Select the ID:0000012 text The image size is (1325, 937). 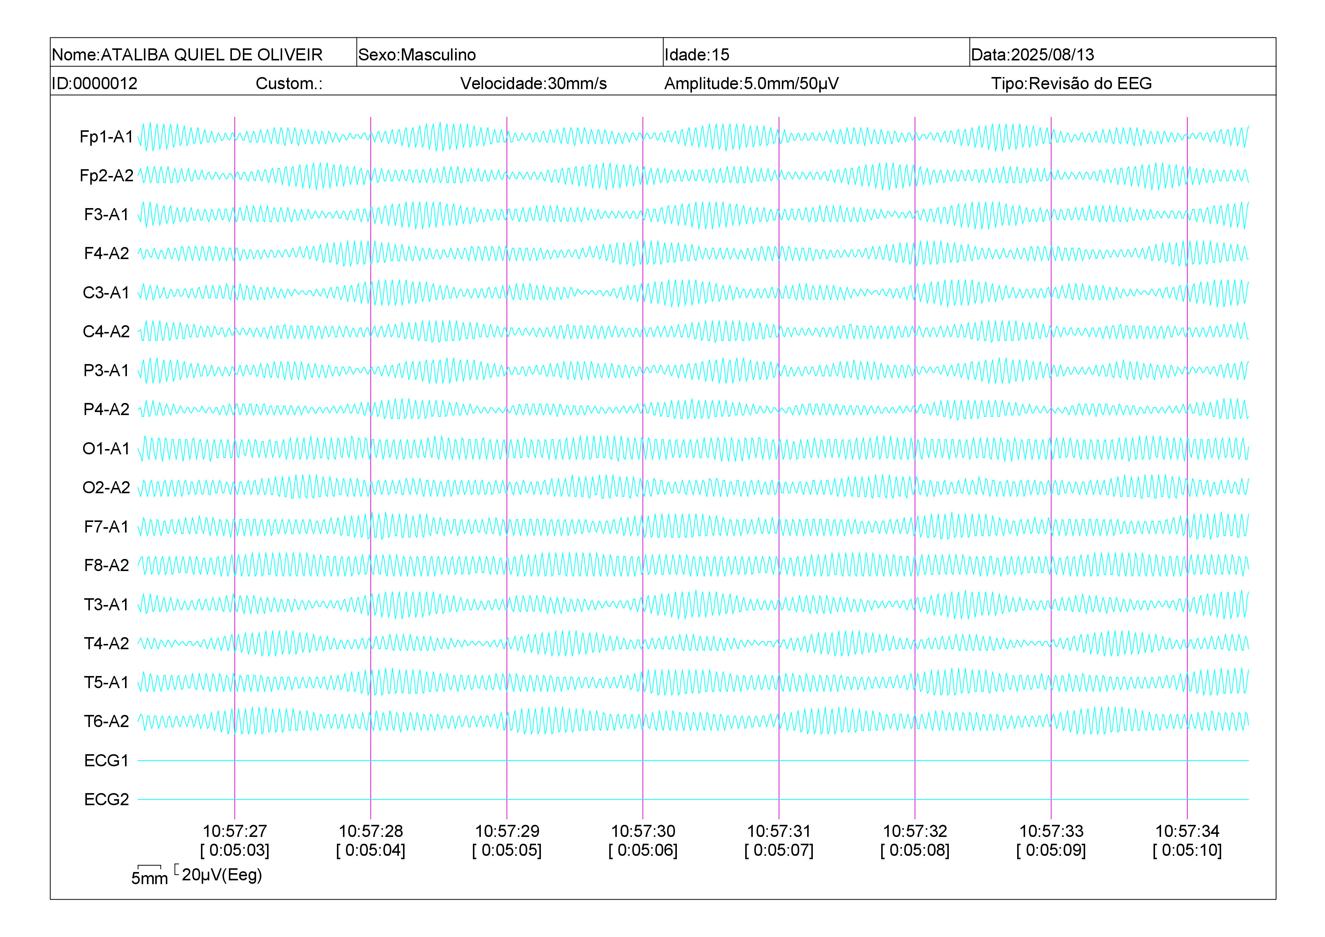[95, 84]
